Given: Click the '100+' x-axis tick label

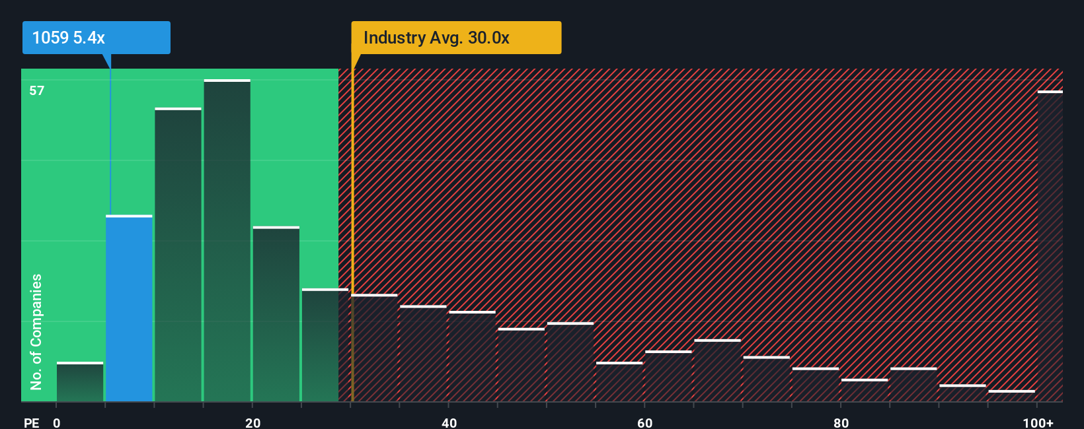Looking at the screenshot, I should pyautogui.click(x=1038, y=423).
